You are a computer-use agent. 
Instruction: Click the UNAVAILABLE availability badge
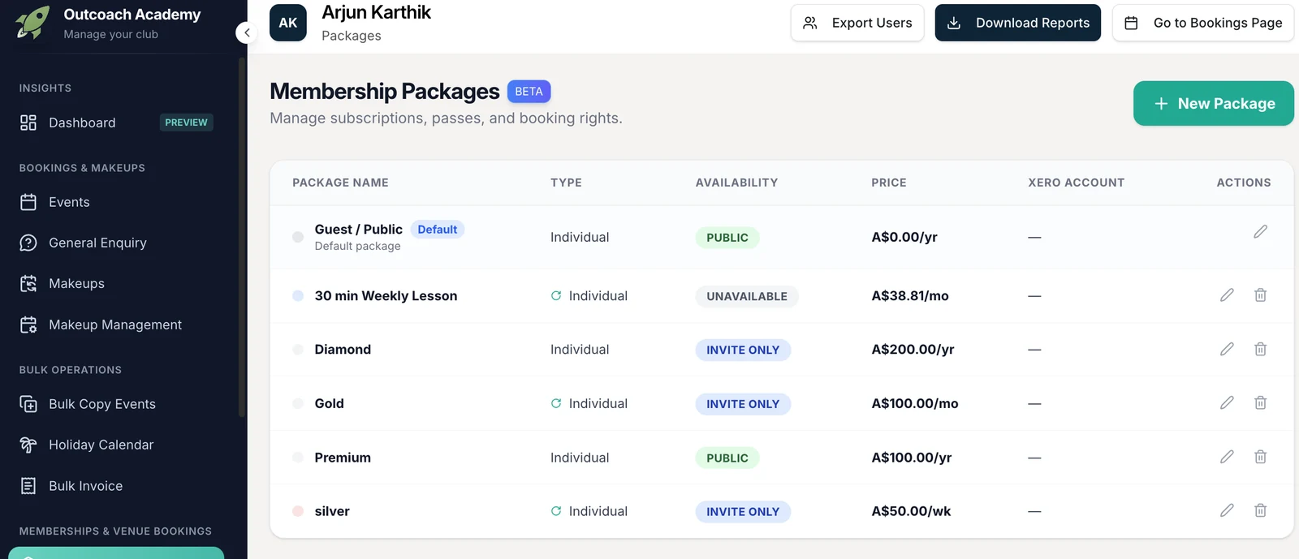(747, 296)
